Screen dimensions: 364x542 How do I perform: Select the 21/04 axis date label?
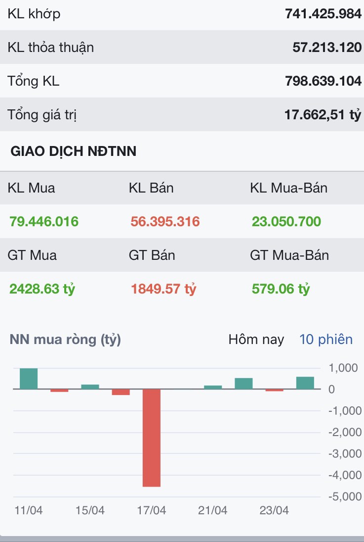pos(213,510)
